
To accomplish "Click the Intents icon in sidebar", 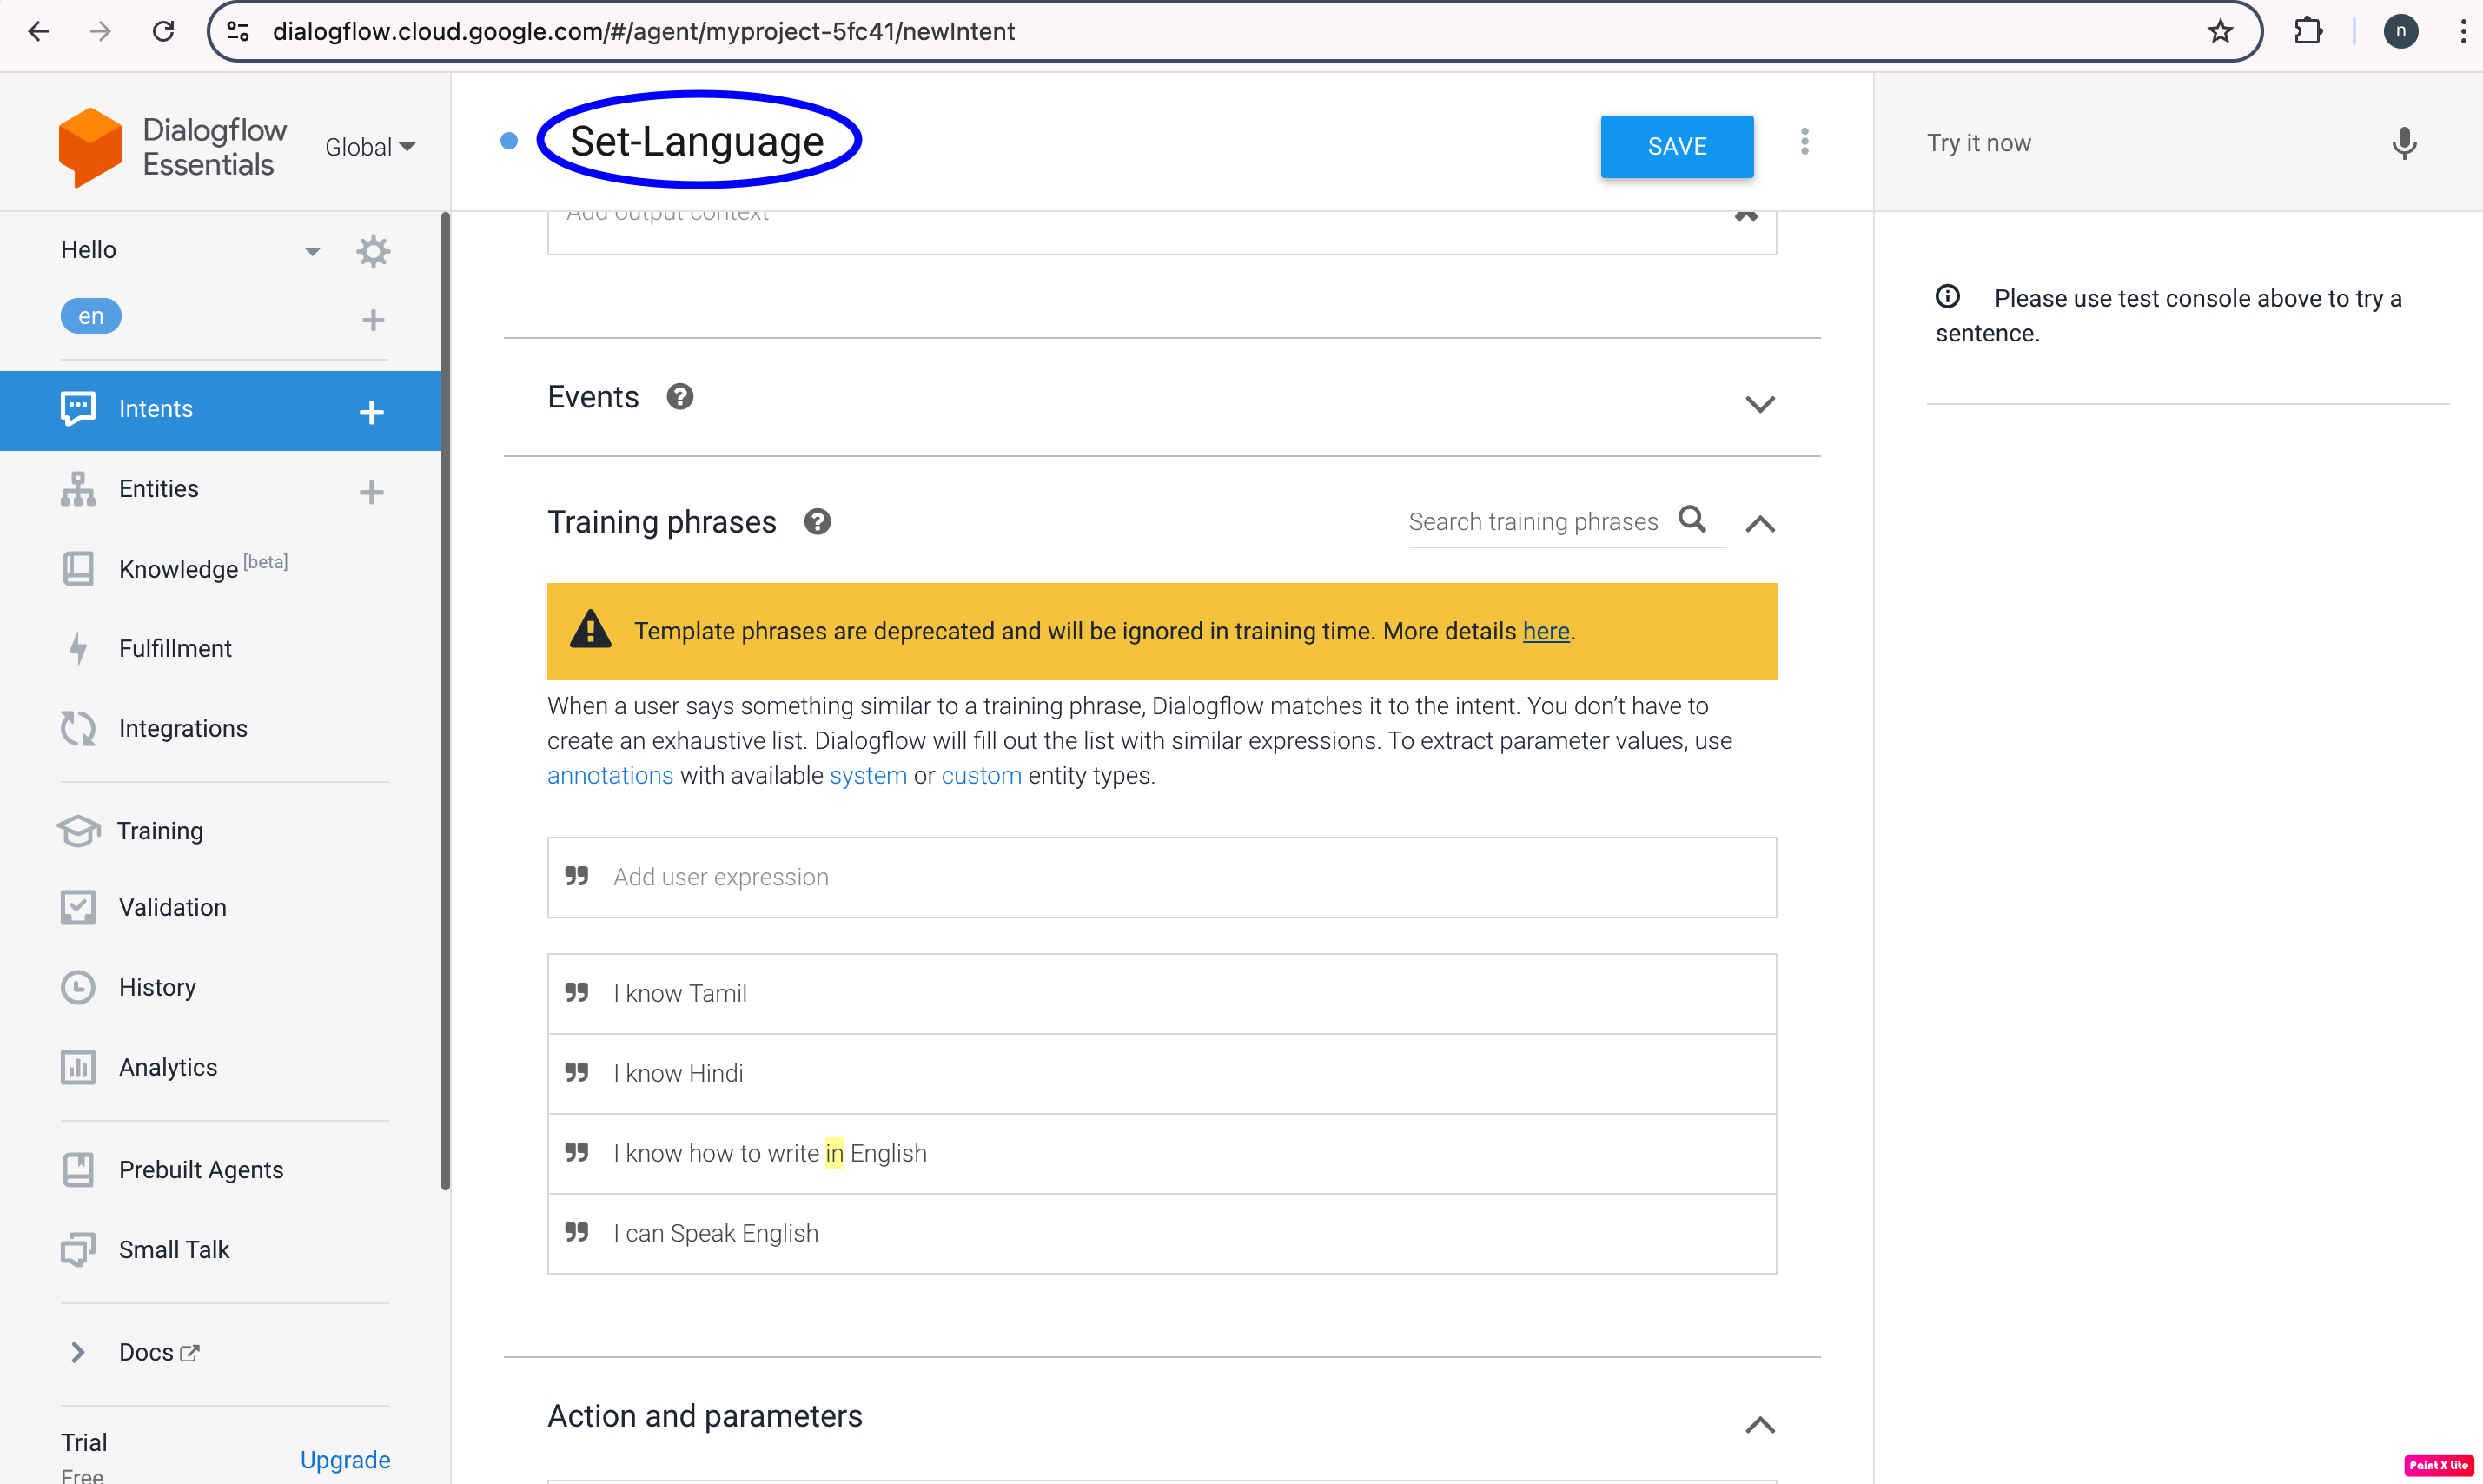I will (x=77, y=408).
